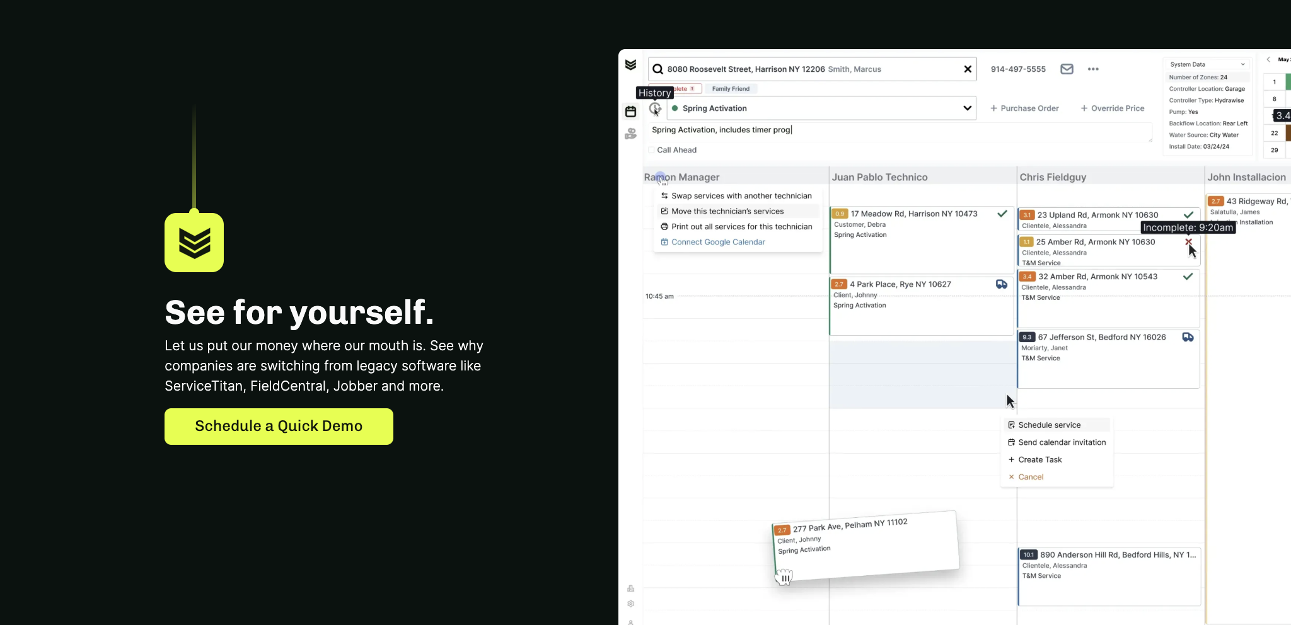Click 'Controller Type: Hydrawise' row

(x=1206, y=100)
